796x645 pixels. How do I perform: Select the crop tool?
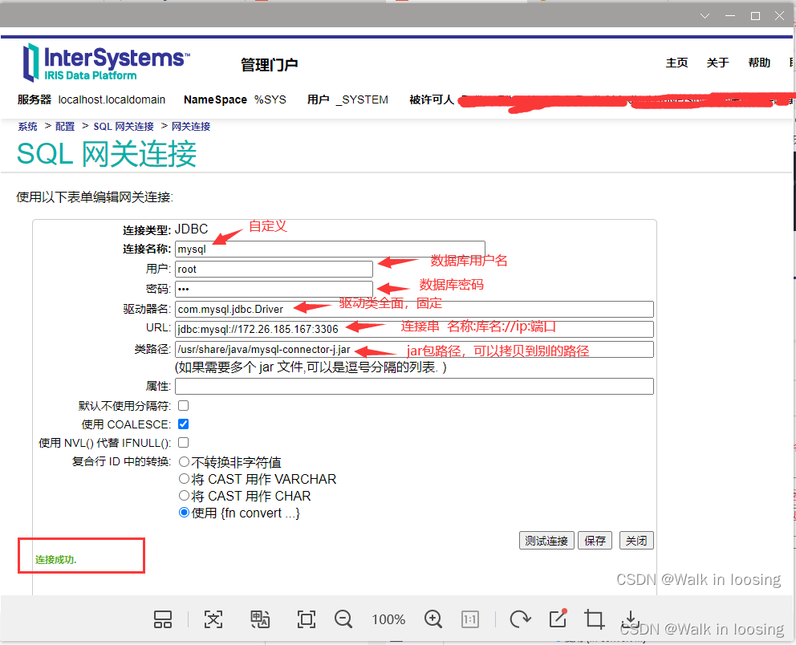coord(594,619)
